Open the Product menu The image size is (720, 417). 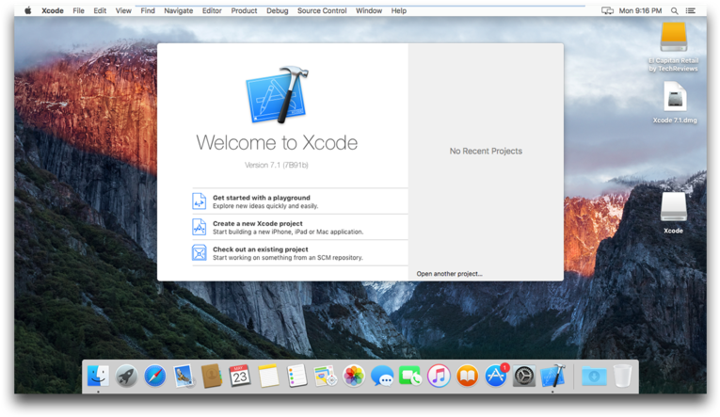point(244,10)
